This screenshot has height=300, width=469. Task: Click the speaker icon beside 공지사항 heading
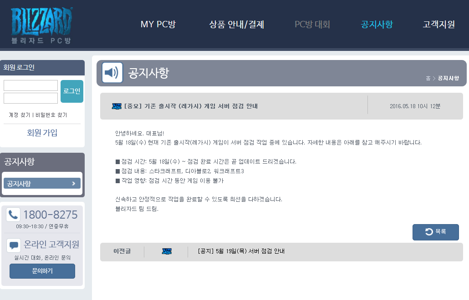point(111,73)
